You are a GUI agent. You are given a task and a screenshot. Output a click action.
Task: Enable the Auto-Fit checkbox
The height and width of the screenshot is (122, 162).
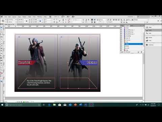(108, 22)
